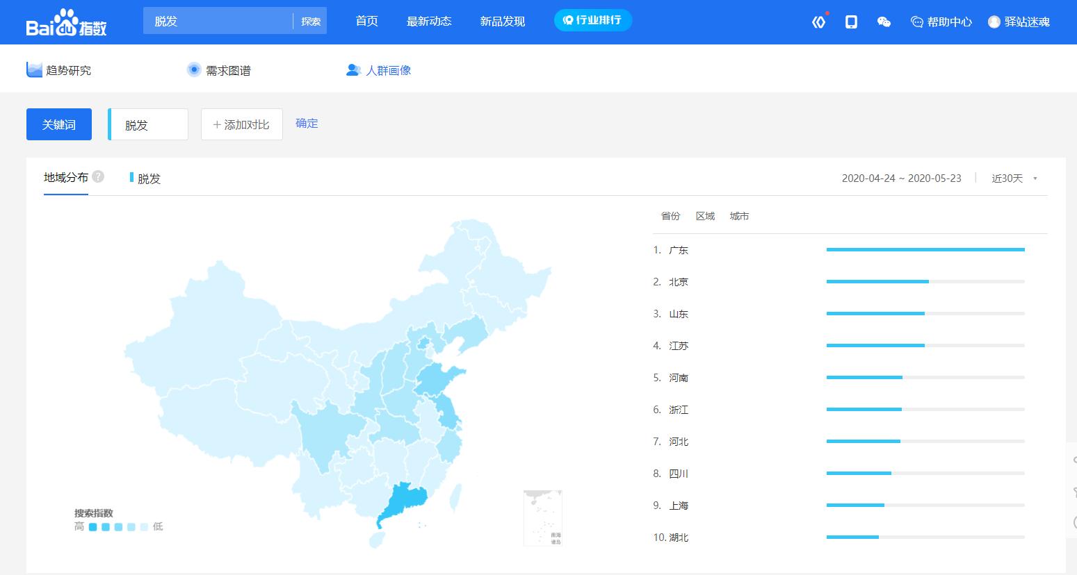Click the trend research (趋势研究) chart icon
This screenshot has width=1077, height=575.
tap(33, 69)
